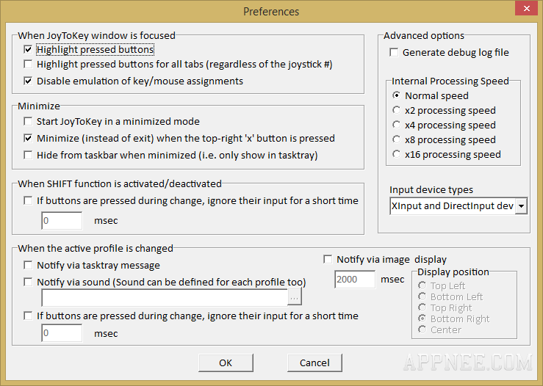Image resolution: width=543 pixels, height=386 pixels.
Task: Click profile change msec input field
Action: click(62, 333)
